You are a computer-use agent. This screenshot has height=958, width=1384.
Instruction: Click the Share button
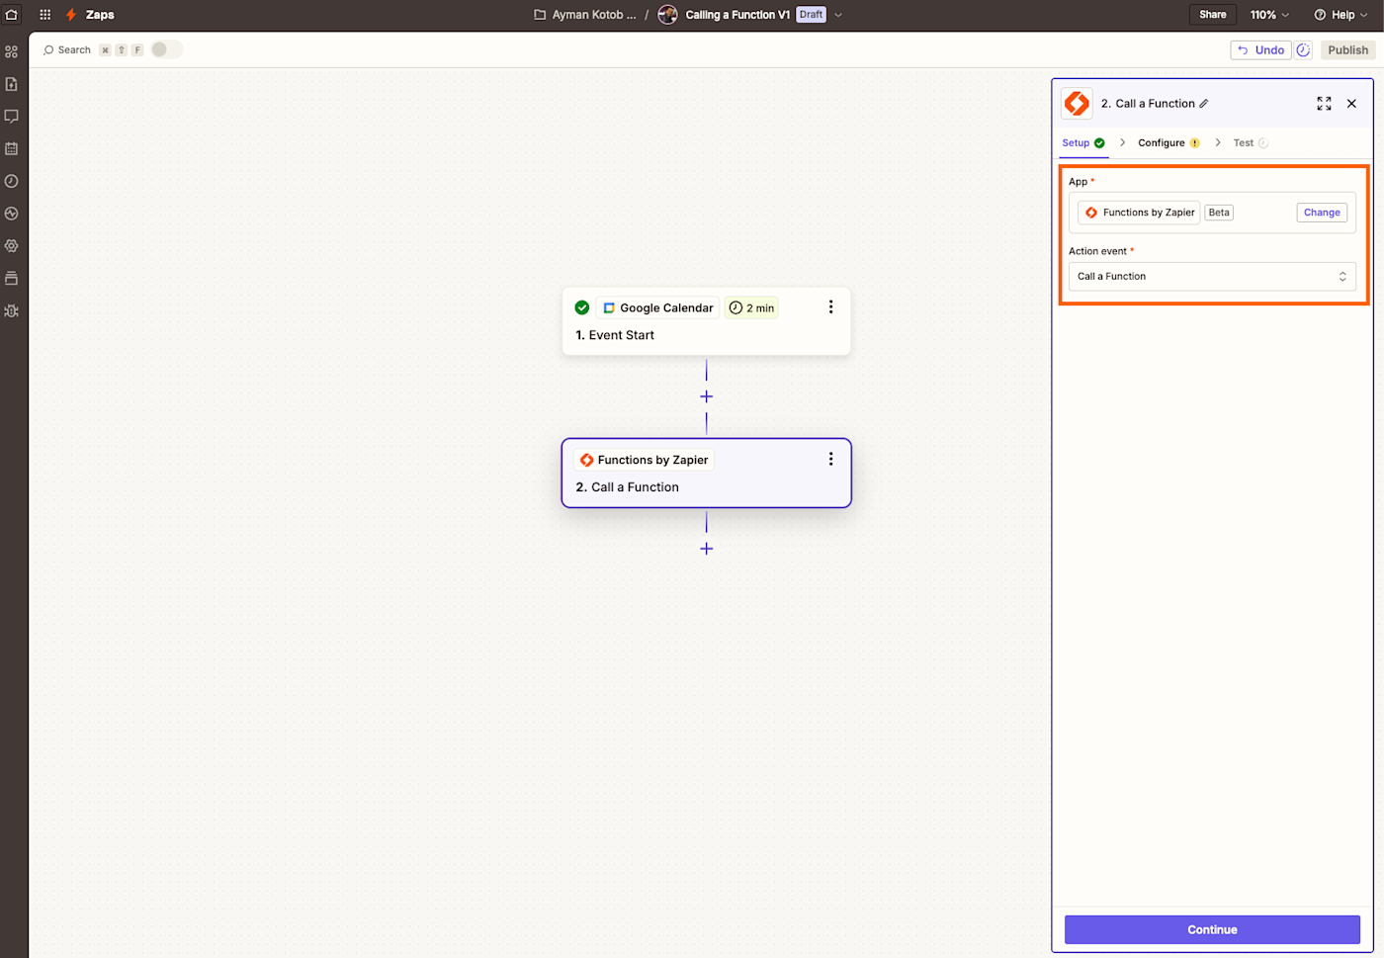click(x=1213, y=15)
